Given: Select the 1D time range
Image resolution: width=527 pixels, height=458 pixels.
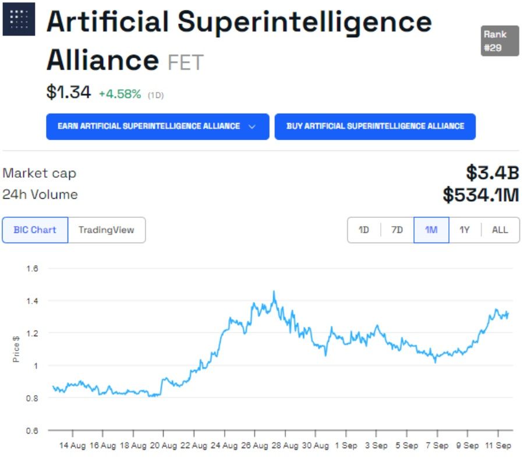Looking at the screenshot, I should pyautogui.click(x=364, y=230).
